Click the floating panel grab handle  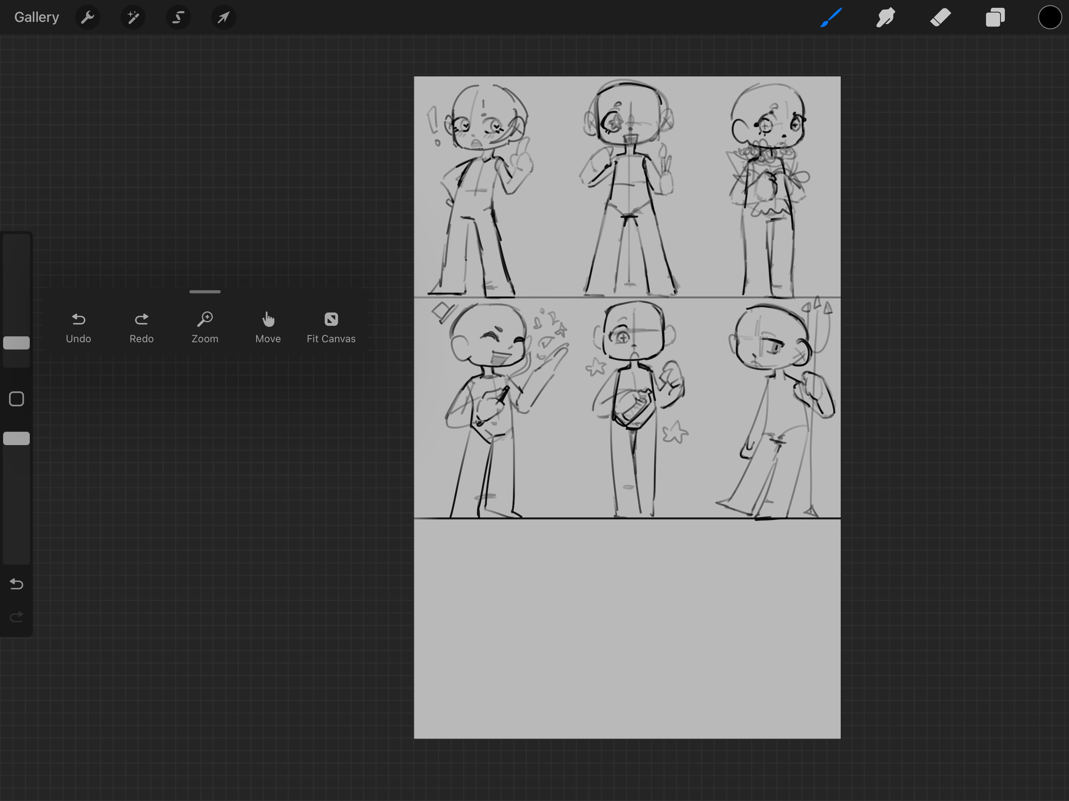[x=205, y=292]
